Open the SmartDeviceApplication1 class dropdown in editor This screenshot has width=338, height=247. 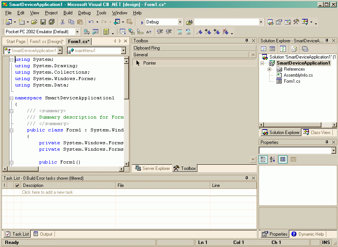pos(60,51)
